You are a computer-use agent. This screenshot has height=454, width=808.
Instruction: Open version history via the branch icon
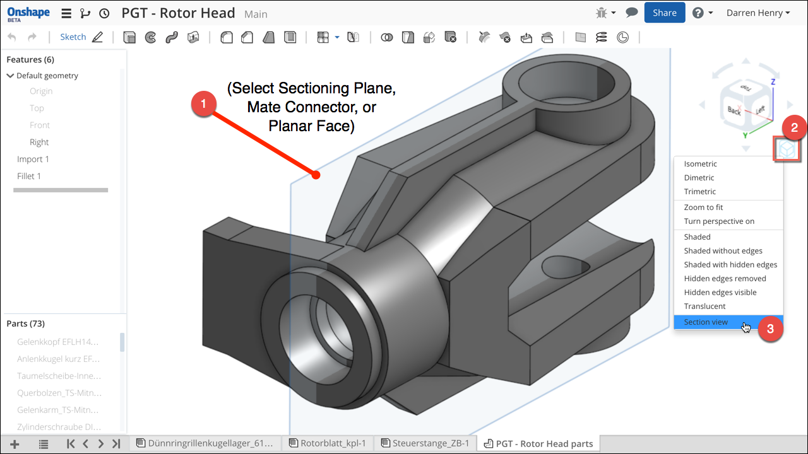point(85,13)
